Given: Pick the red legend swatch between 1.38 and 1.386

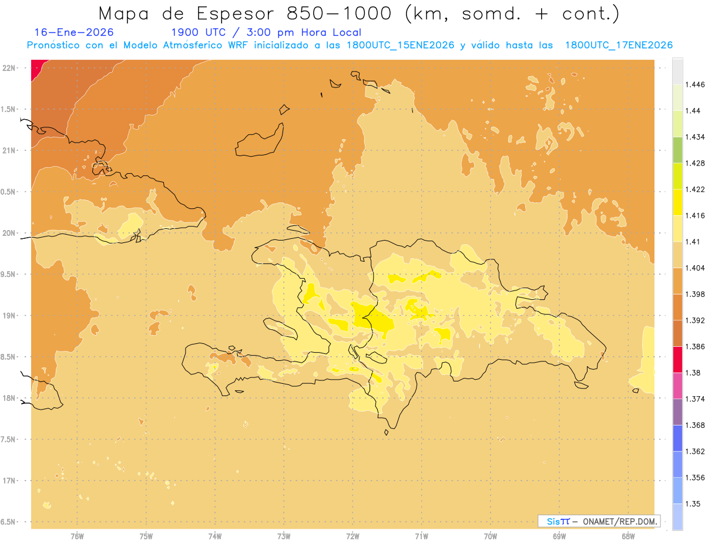Looking at the screenshot, I should [677, 360].
